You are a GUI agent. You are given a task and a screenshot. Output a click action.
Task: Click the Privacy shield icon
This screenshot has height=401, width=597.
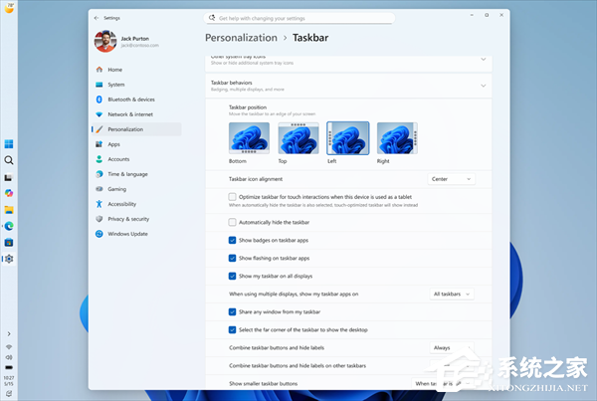click(99, 219)
